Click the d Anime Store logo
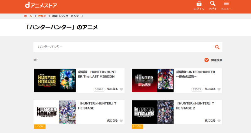Screen dimensions: 251x133 [x=41, y=5]
